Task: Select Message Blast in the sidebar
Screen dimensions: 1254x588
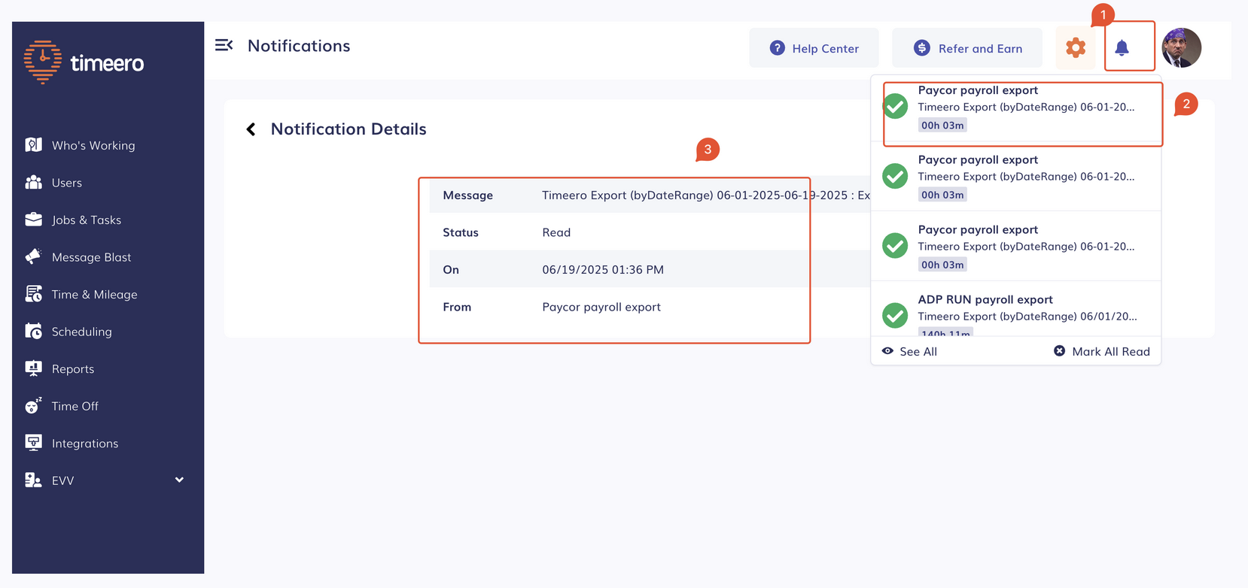Action: click(x=91, y=257)
